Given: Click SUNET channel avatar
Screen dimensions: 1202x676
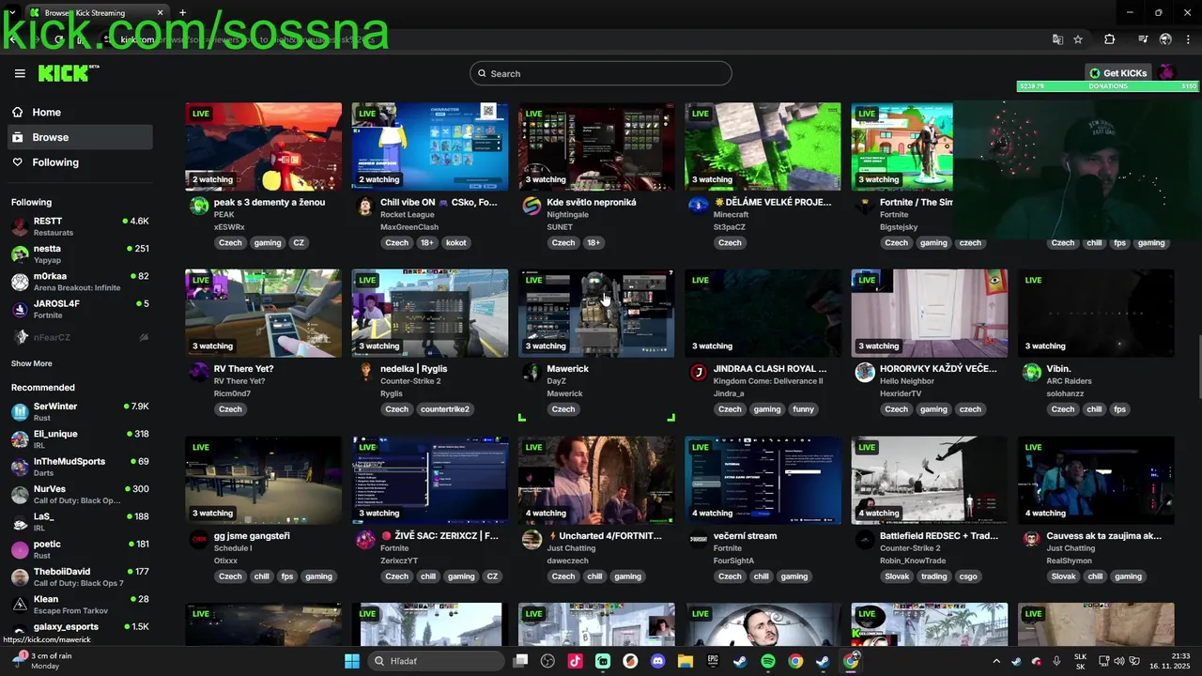Looking at the screenshot, I should (x=532, y=207).
